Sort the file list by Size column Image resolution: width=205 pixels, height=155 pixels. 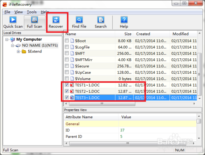pyautogui.click(x=124, y=34)
